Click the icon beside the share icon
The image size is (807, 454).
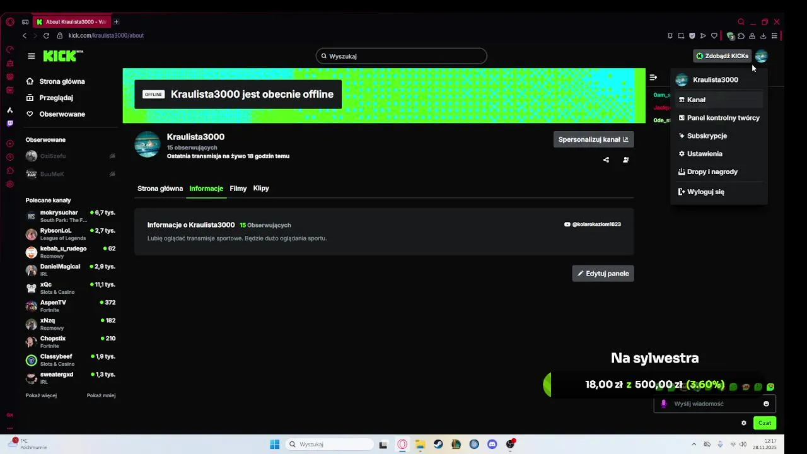click(x=625, y=160)
